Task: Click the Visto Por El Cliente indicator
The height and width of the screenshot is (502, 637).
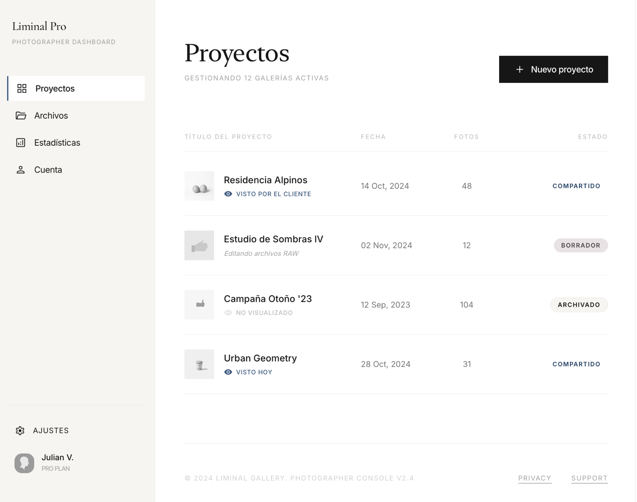Action: (x=273, y=194)
